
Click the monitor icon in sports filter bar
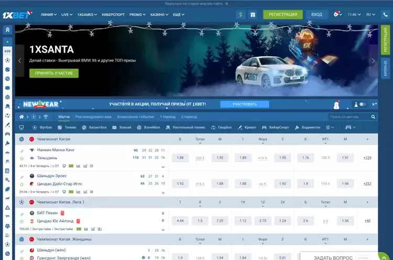tap(21, 127)
